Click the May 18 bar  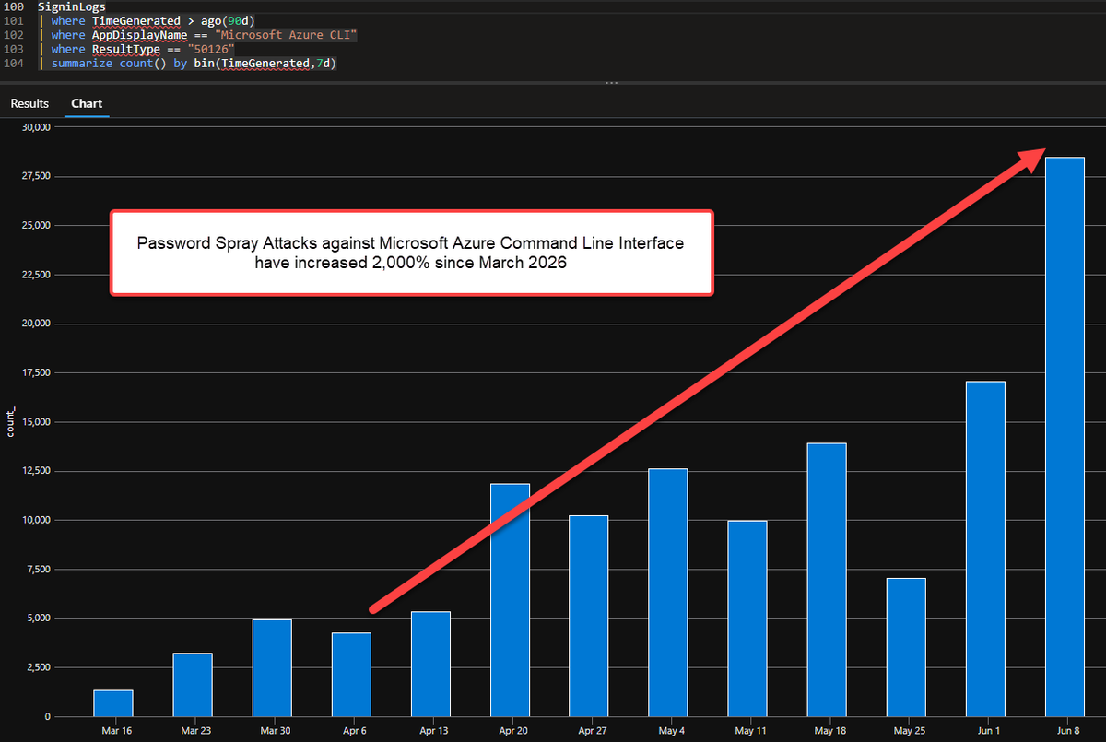[827, 580]
